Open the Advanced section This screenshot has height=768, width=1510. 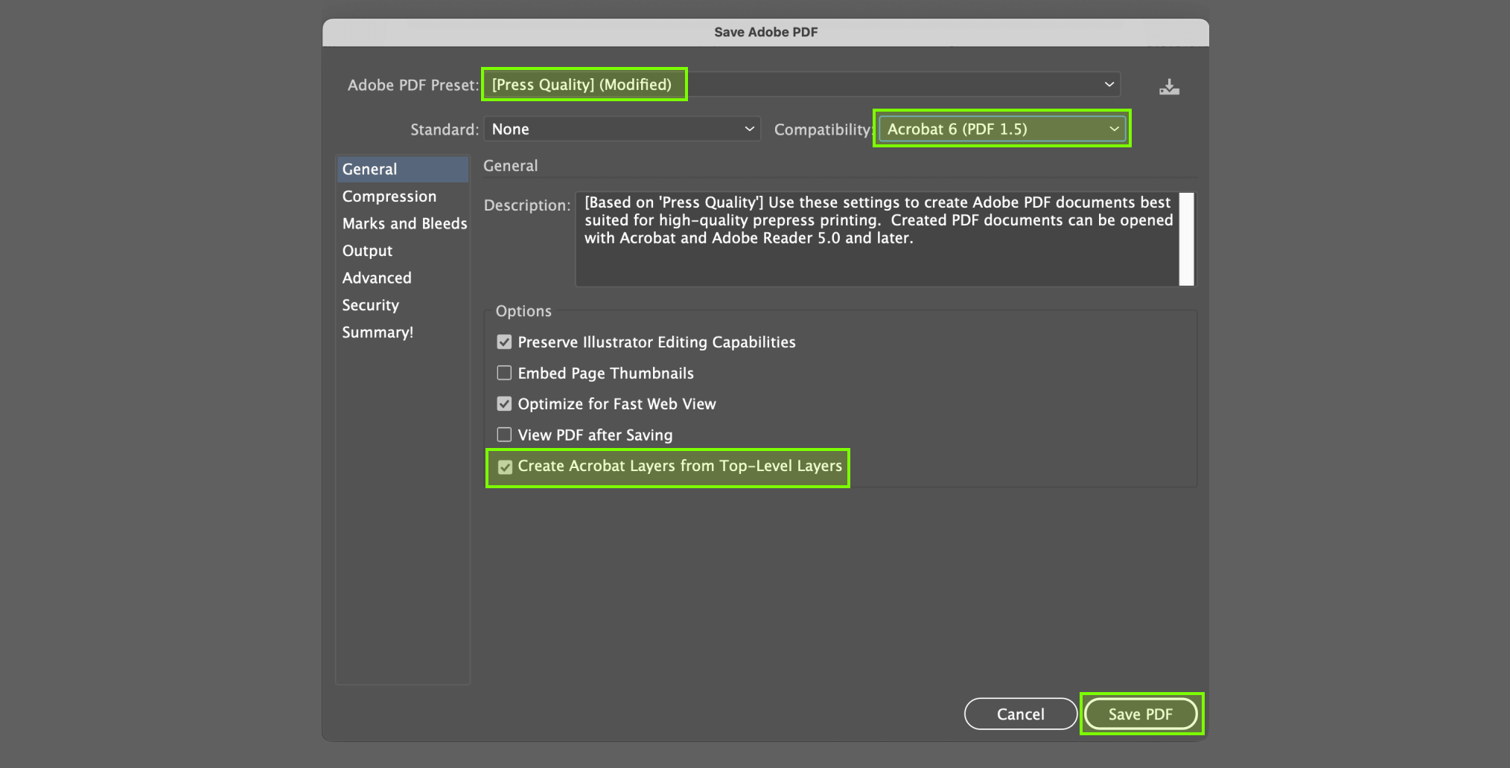[x=402, y=278]
